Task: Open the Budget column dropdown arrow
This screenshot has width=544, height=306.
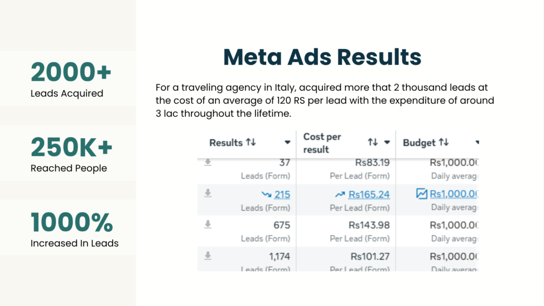Action: click(x=478, y=142)
